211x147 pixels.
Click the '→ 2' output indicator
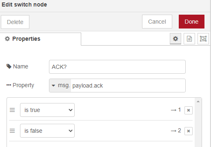click(x=176, y=131)
